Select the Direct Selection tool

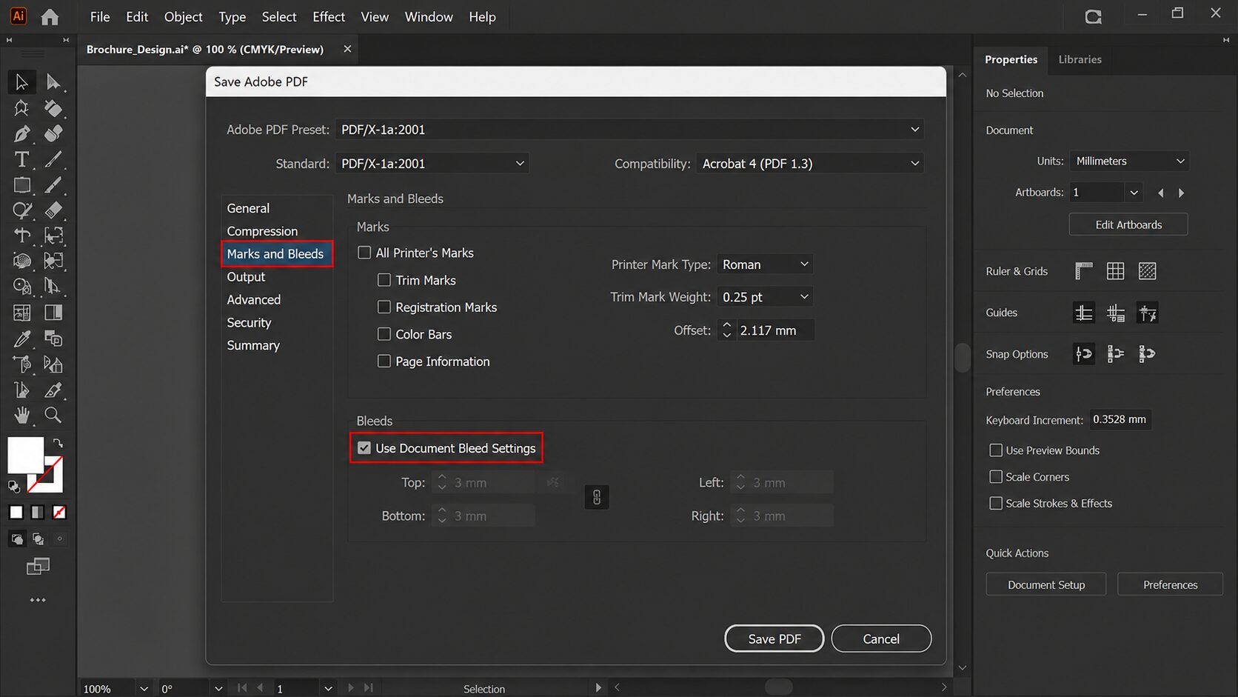(x=53, y=82)
